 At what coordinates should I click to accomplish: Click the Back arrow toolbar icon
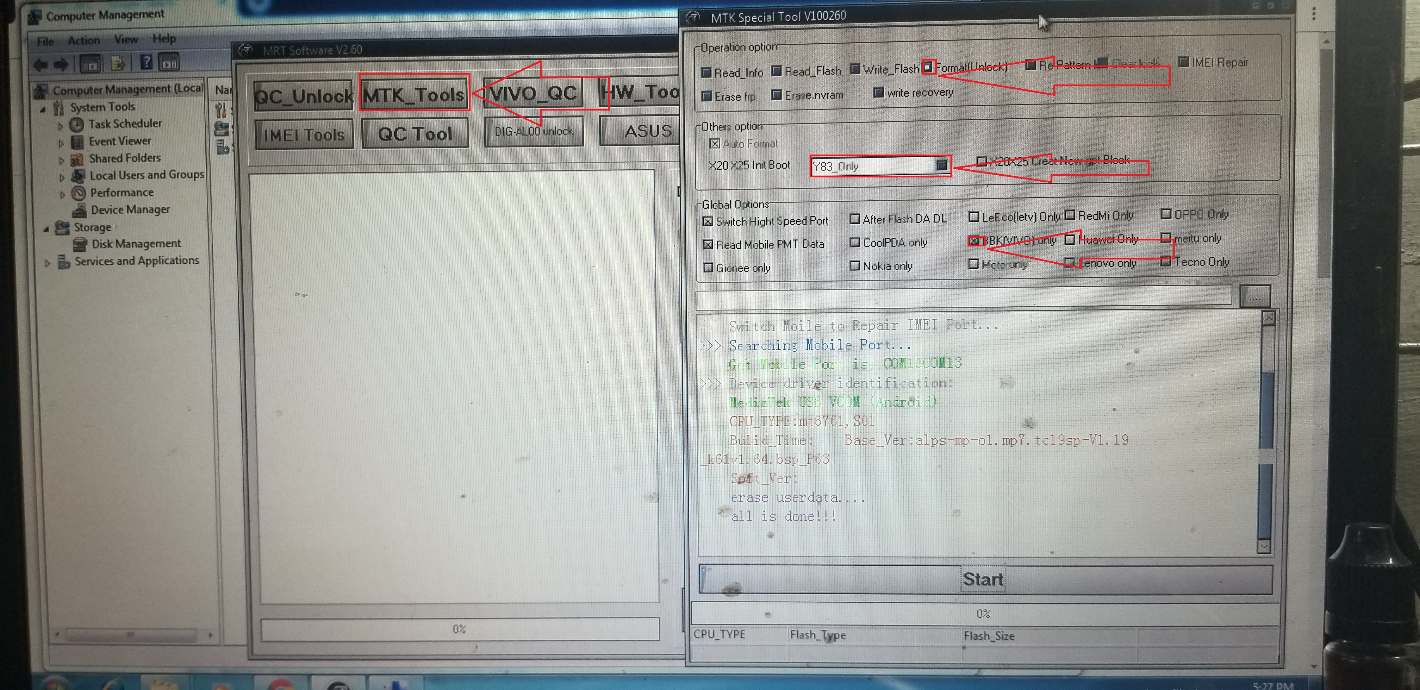click(40, 64)
